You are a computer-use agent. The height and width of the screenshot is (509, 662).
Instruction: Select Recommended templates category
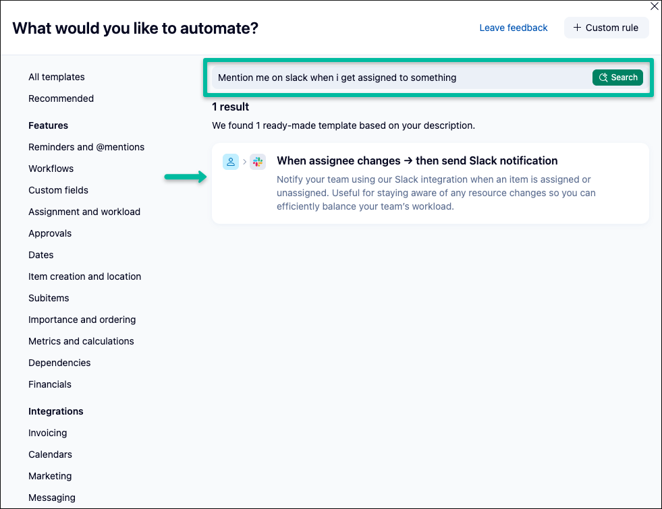click(x=61, y=98)
